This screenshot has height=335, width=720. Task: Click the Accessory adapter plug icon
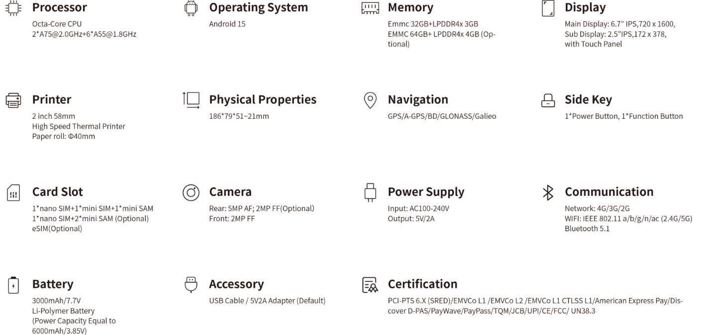click(x=191, y=285)
